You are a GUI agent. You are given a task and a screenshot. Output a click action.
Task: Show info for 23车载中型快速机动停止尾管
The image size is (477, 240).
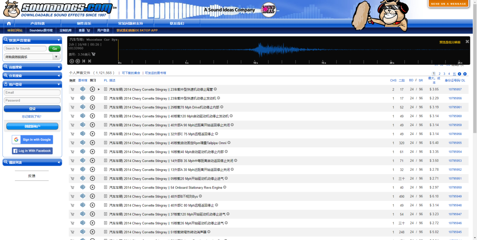[215, 89]
